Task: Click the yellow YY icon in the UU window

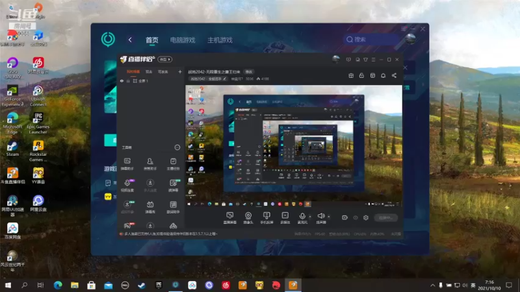Action: (108, 197)
